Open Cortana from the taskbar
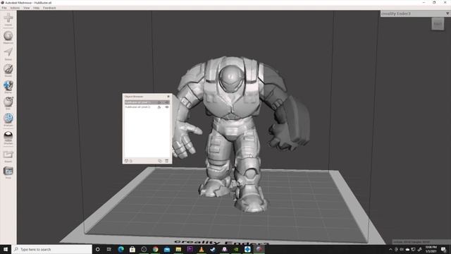 click(97, 249)
